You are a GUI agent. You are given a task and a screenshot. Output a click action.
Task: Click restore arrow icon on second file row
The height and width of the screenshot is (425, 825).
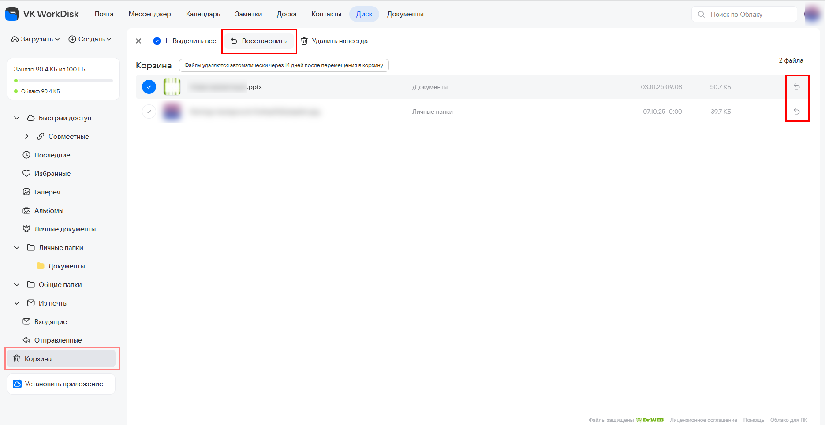pos(796,112)
